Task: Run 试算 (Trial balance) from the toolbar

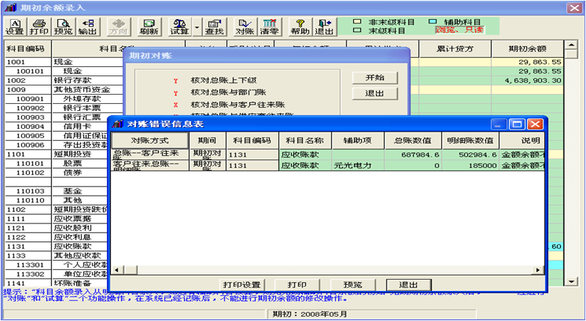Action: [x=179, y=27]
